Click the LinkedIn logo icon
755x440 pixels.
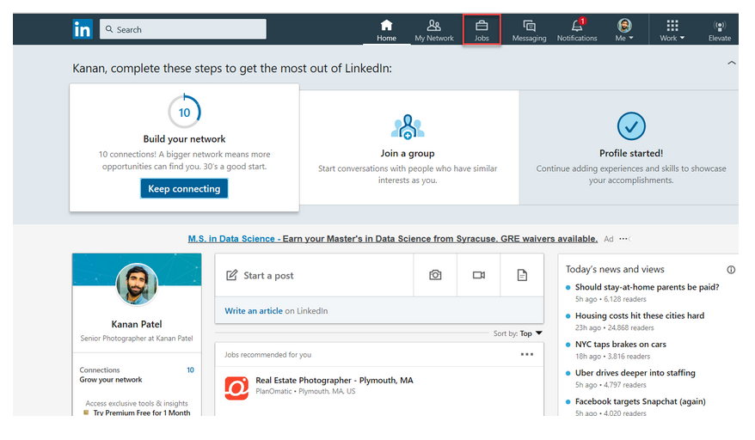click(83, 29)
